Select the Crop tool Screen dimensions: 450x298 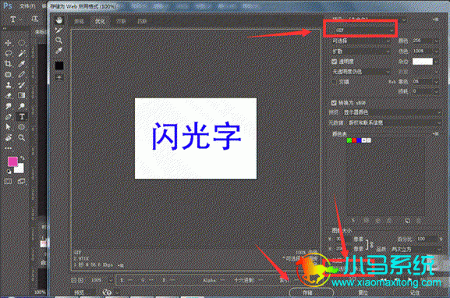coord(8,64)
